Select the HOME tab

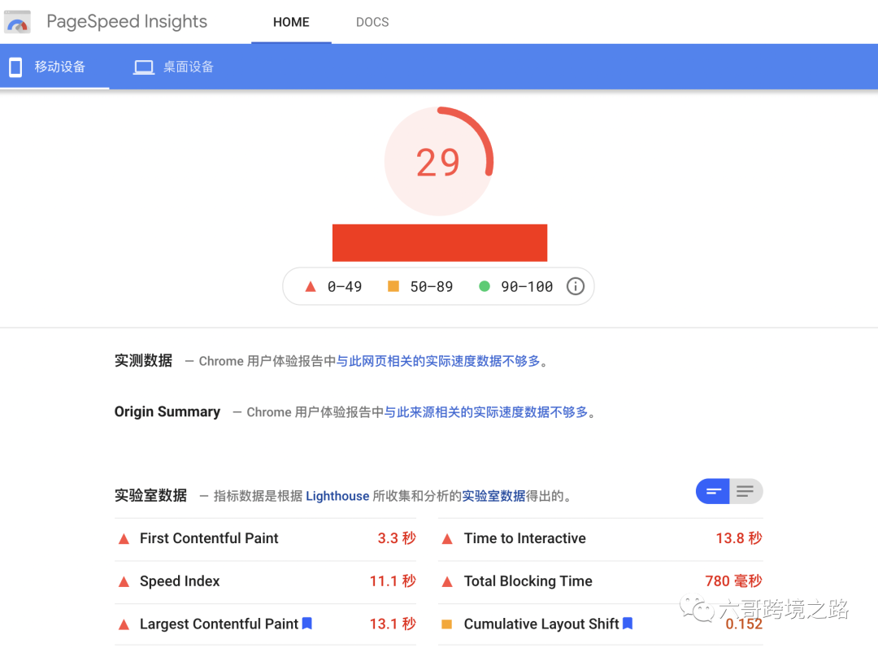(x=291, y=22)
